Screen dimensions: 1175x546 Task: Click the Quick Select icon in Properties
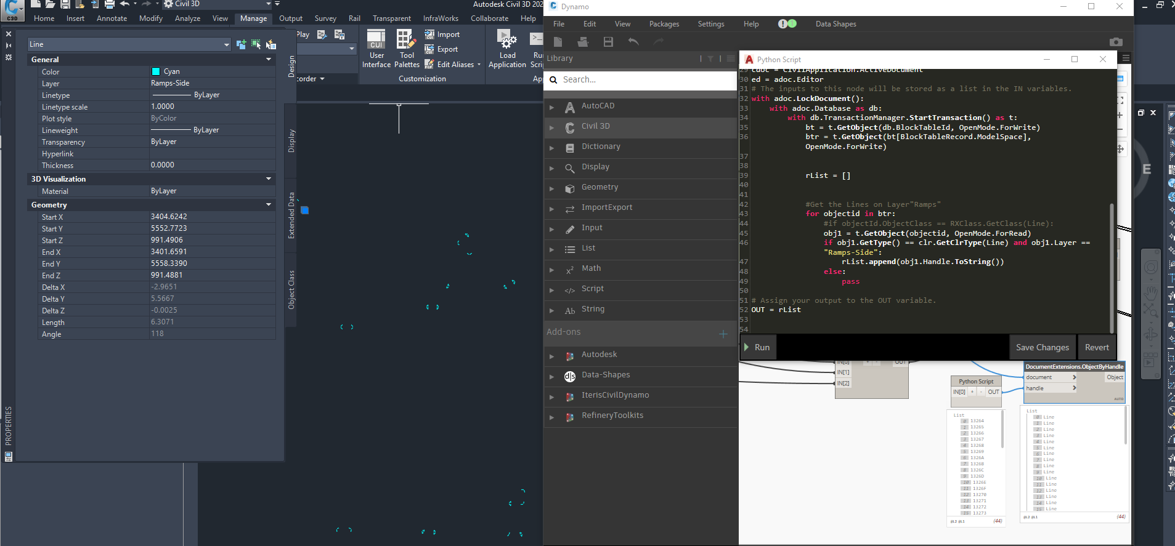270,44
